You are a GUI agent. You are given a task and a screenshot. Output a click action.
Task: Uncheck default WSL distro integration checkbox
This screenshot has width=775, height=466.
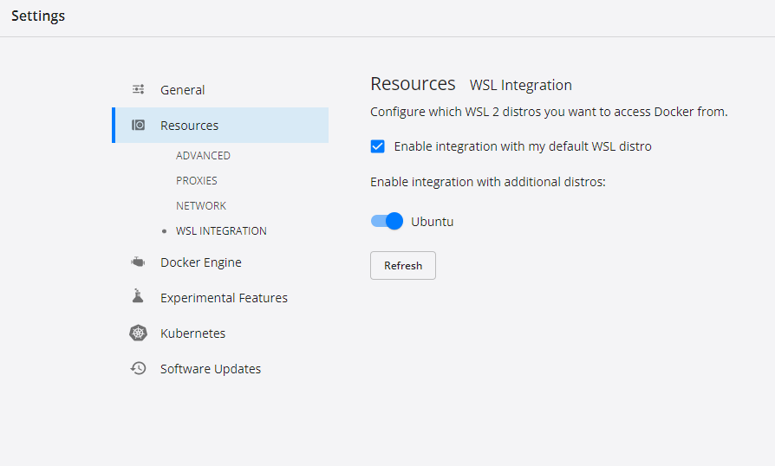[378, 146]
